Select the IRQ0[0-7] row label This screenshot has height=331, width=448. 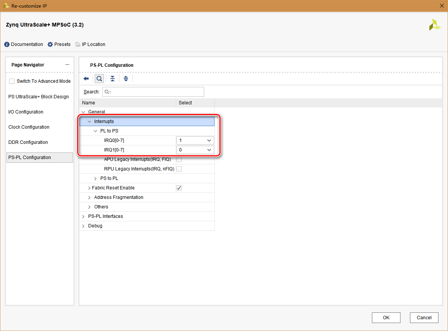click(x=114, y=140)
